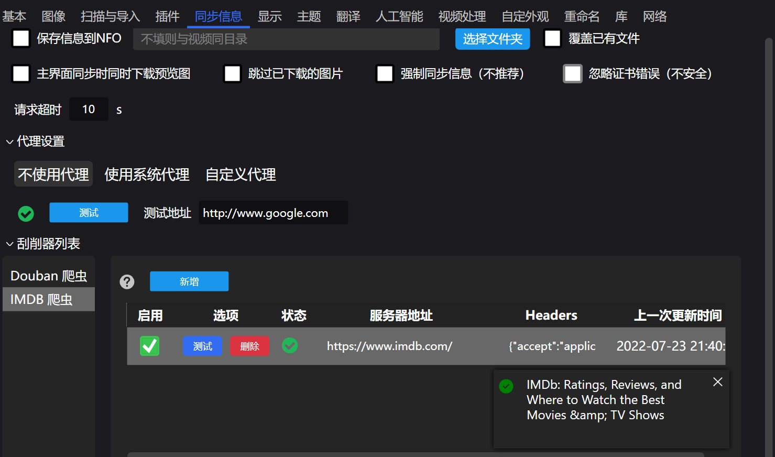
Task: Open the 人工智能 tab
Action: (399, 16)
